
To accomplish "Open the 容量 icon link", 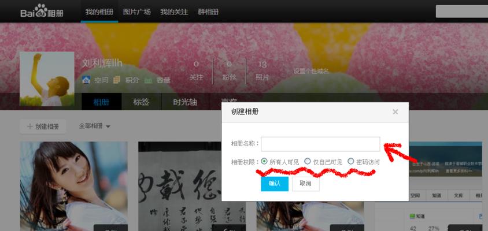I will (157, 80).
